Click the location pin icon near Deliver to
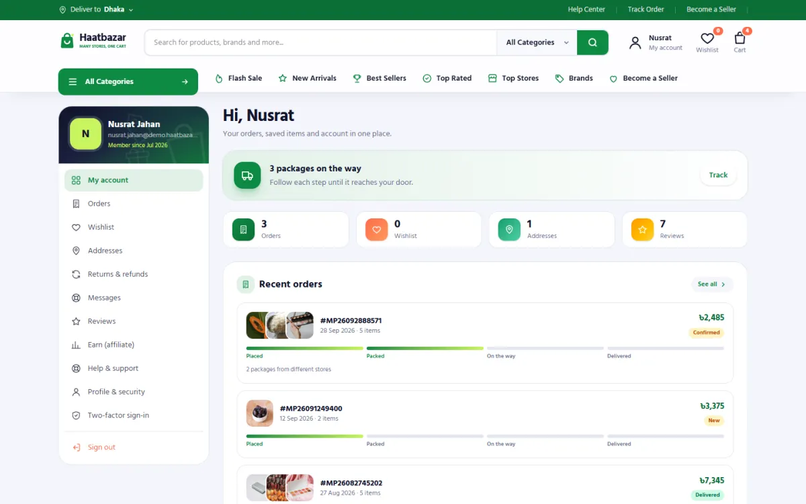The image size is (806, 504). (62, 9)
